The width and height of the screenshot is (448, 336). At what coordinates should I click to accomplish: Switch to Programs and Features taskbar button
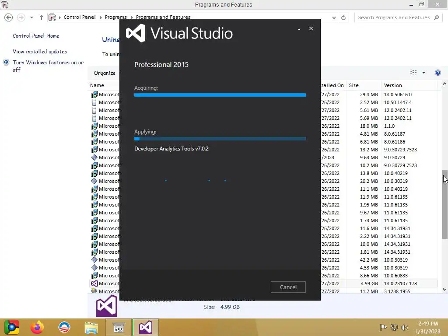(119, 327)
